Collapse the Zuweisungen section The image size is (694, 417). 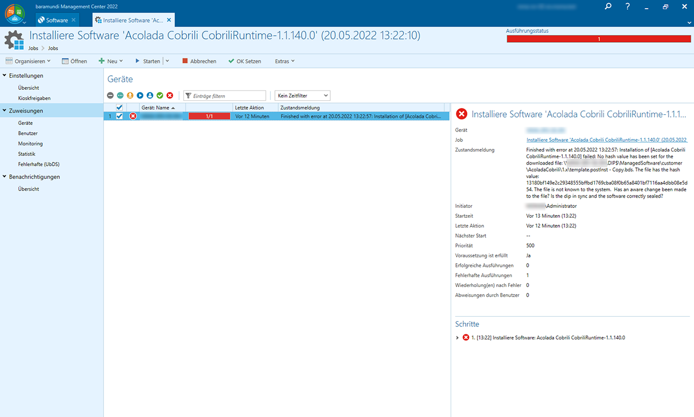[x=5, y=110]
